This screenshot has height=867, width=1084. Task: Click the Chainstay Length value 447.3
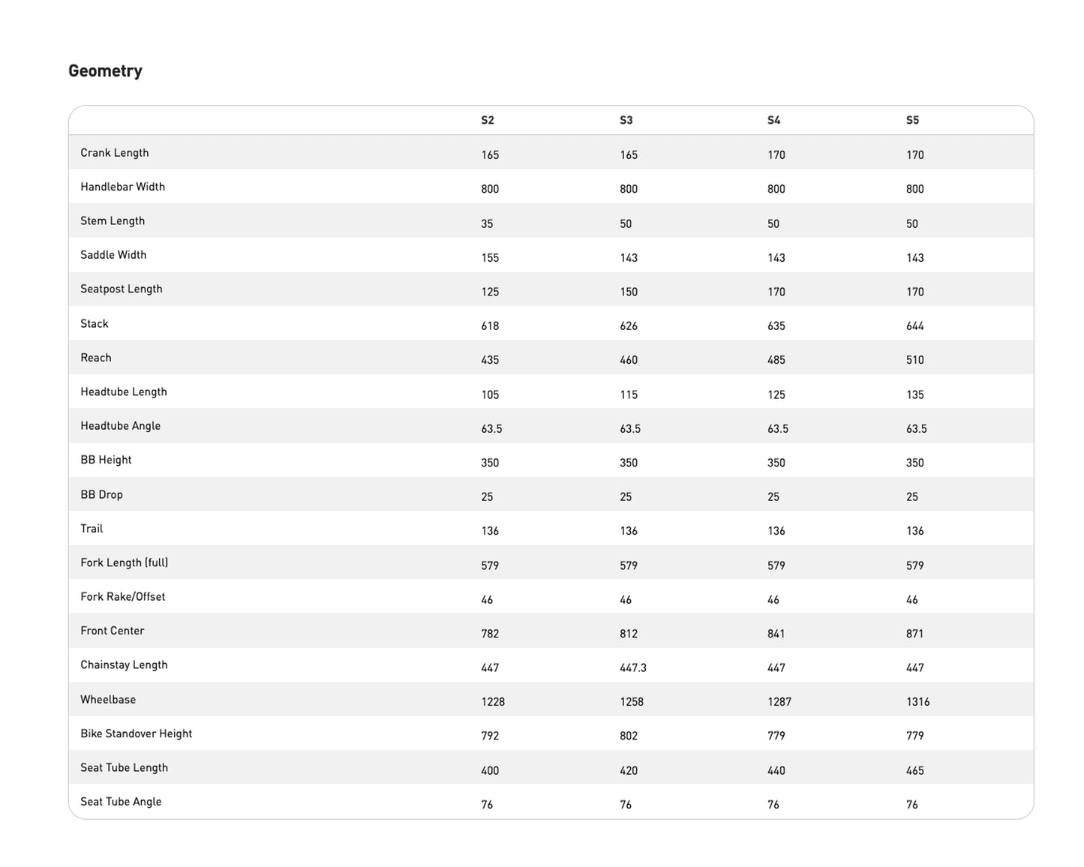click(632, 667)
